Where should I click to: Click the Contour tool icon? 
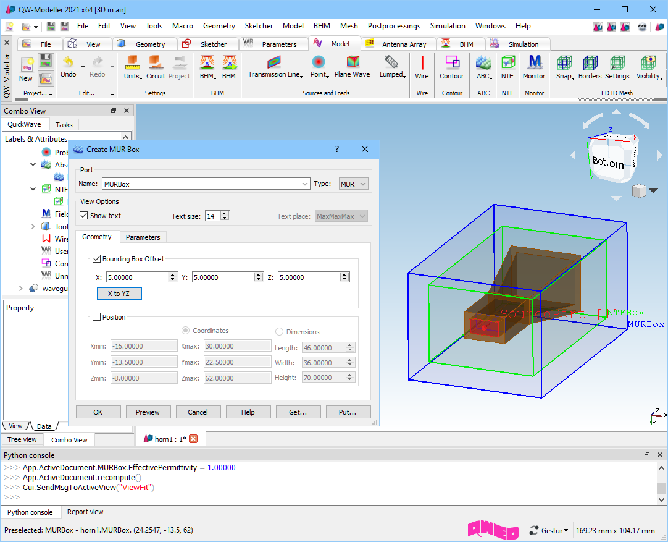point(452,62)
